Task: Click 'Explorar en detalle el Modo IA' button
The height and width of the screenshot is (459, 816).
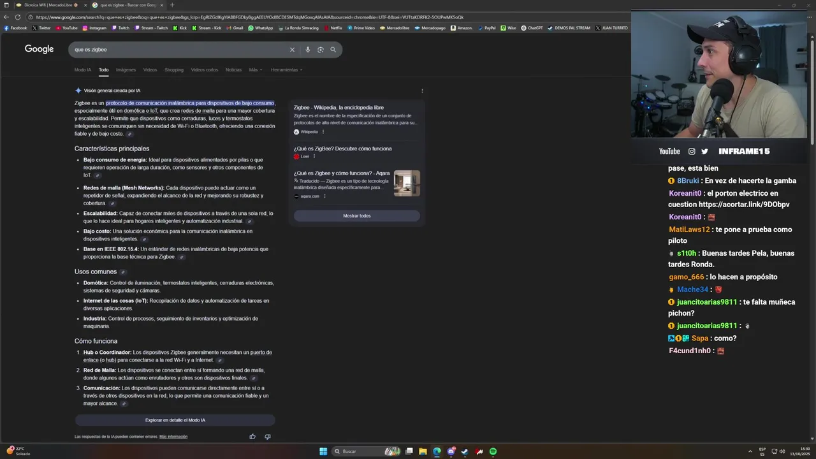Action: 175,420
